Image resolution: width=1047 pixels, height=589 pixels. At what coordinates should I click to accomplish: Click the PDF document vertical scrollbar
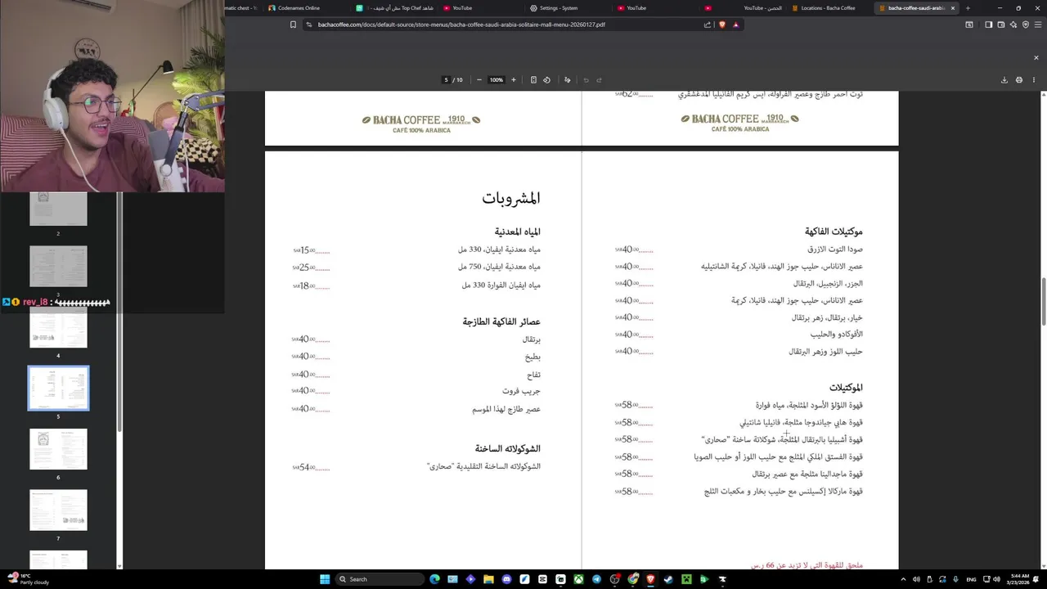click(1043, 302)
